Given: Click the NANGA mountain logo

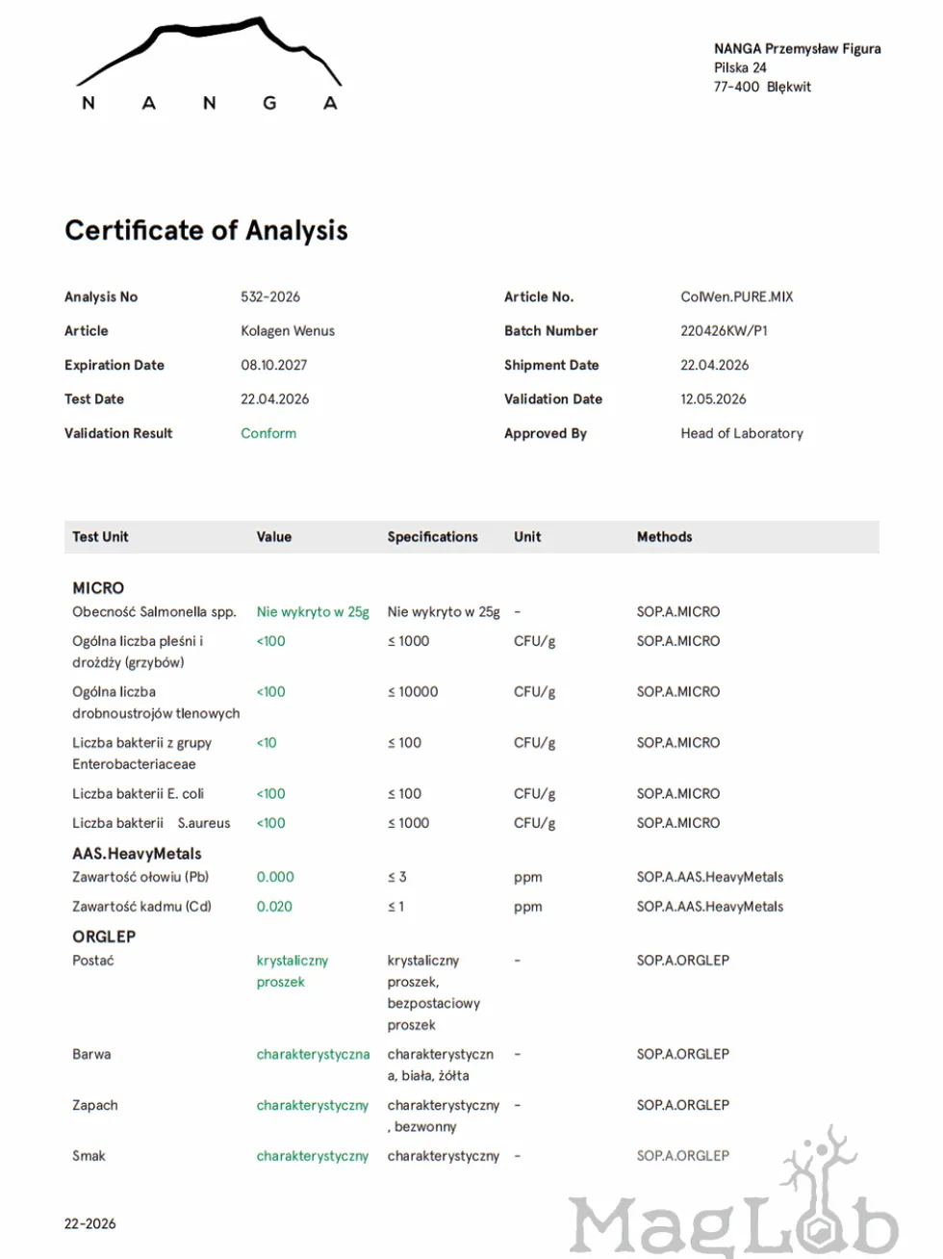Looking at the screenshot, I should [209, 64].
